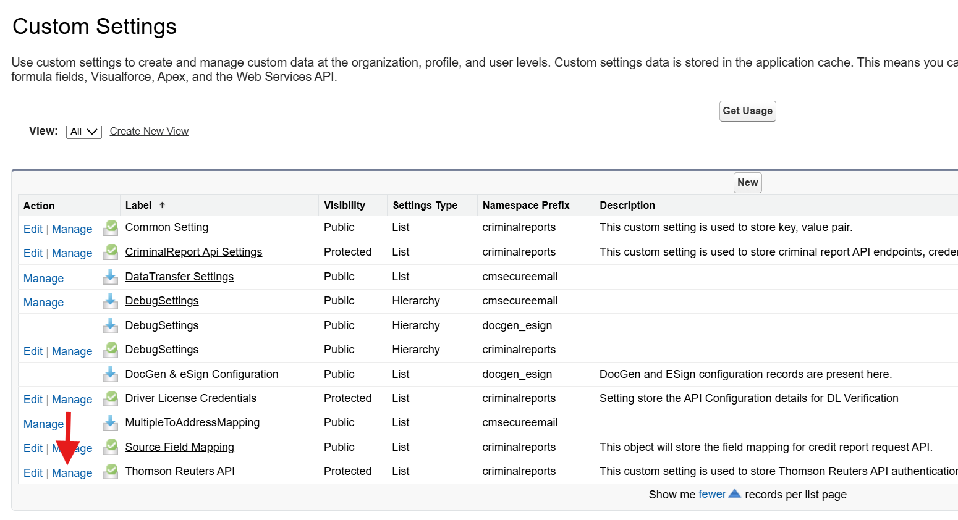Select the Driver License Credentials description text
958x520 pixels.
749,398
